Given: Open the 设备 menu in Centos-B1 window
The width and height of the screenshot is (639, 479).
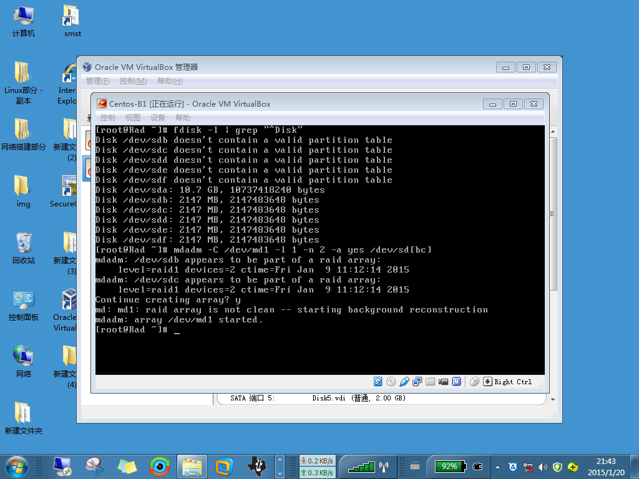Looking at the screenshot, I should coord(158,118).
